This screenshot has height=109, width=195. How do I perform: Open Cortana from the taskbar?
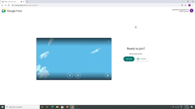(x=42, y=107)
